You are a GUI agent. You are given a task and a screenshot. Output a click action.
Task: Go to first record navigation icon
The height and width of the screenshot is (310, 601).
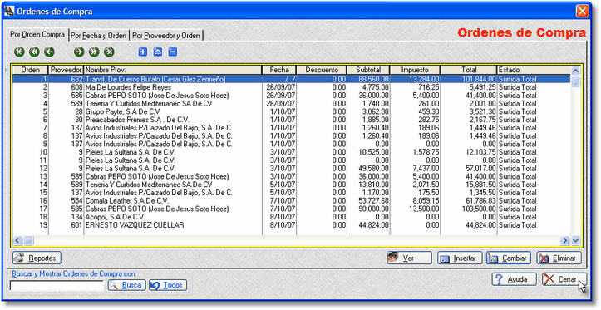point(19,52)
